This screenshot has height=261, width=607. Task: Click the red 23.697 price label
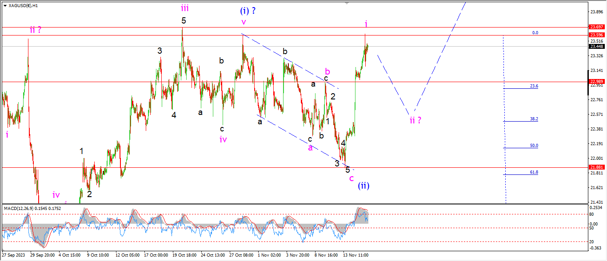click(596, 27)
